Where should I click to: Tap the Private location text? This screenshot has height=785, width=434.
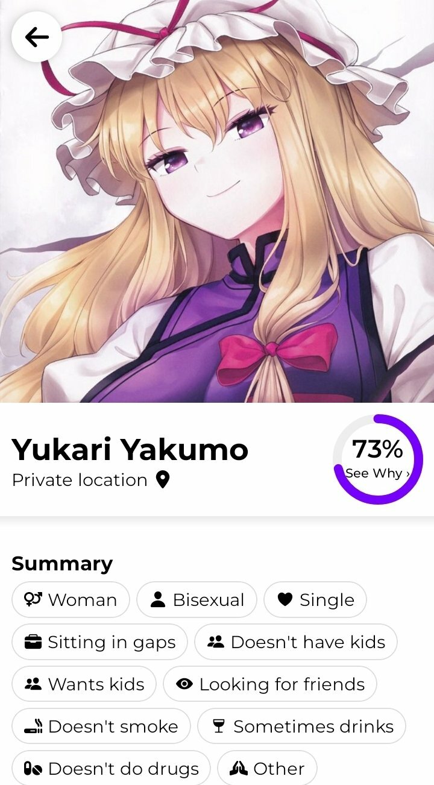80,480
